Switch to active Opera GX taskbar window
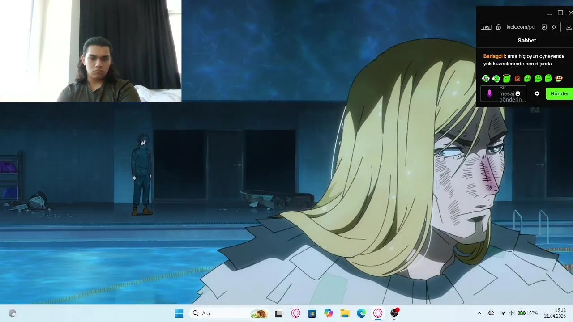 (378, 313)
